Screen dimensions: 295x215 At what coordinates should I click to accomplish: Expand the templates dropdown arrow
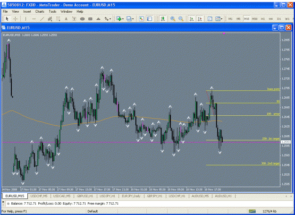(x=222, y=19)
